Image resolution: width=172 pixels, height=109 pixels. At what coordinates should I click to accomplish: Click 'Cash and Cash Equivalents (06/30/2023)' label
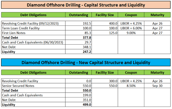[x=33, y=42]
